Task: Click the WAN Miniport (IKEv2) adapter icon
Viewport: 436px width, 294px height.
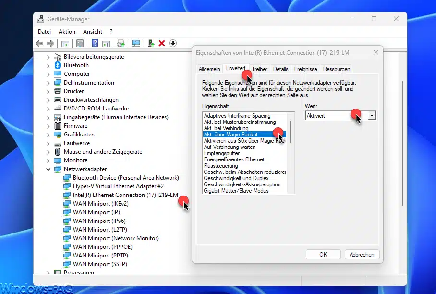Action: tap(67, 204)
